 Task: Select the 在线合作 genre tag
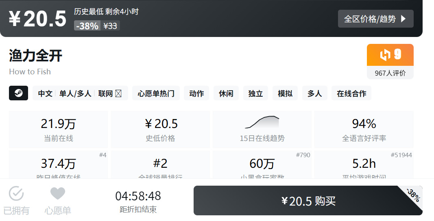click(x=351, y=93)
